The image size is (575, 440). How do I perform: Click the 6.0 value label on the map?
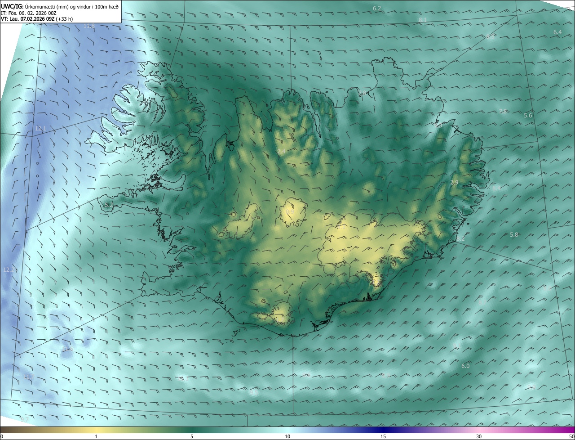click(x=465, y=366)
